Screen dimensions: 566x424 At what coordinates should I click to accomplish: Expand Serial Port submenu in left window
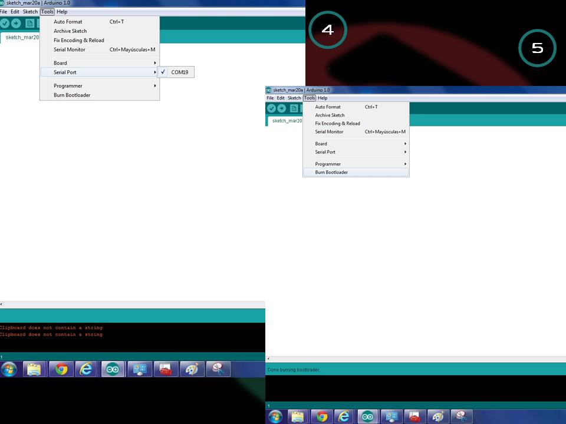pyautogui.click(x=100, y=72)
